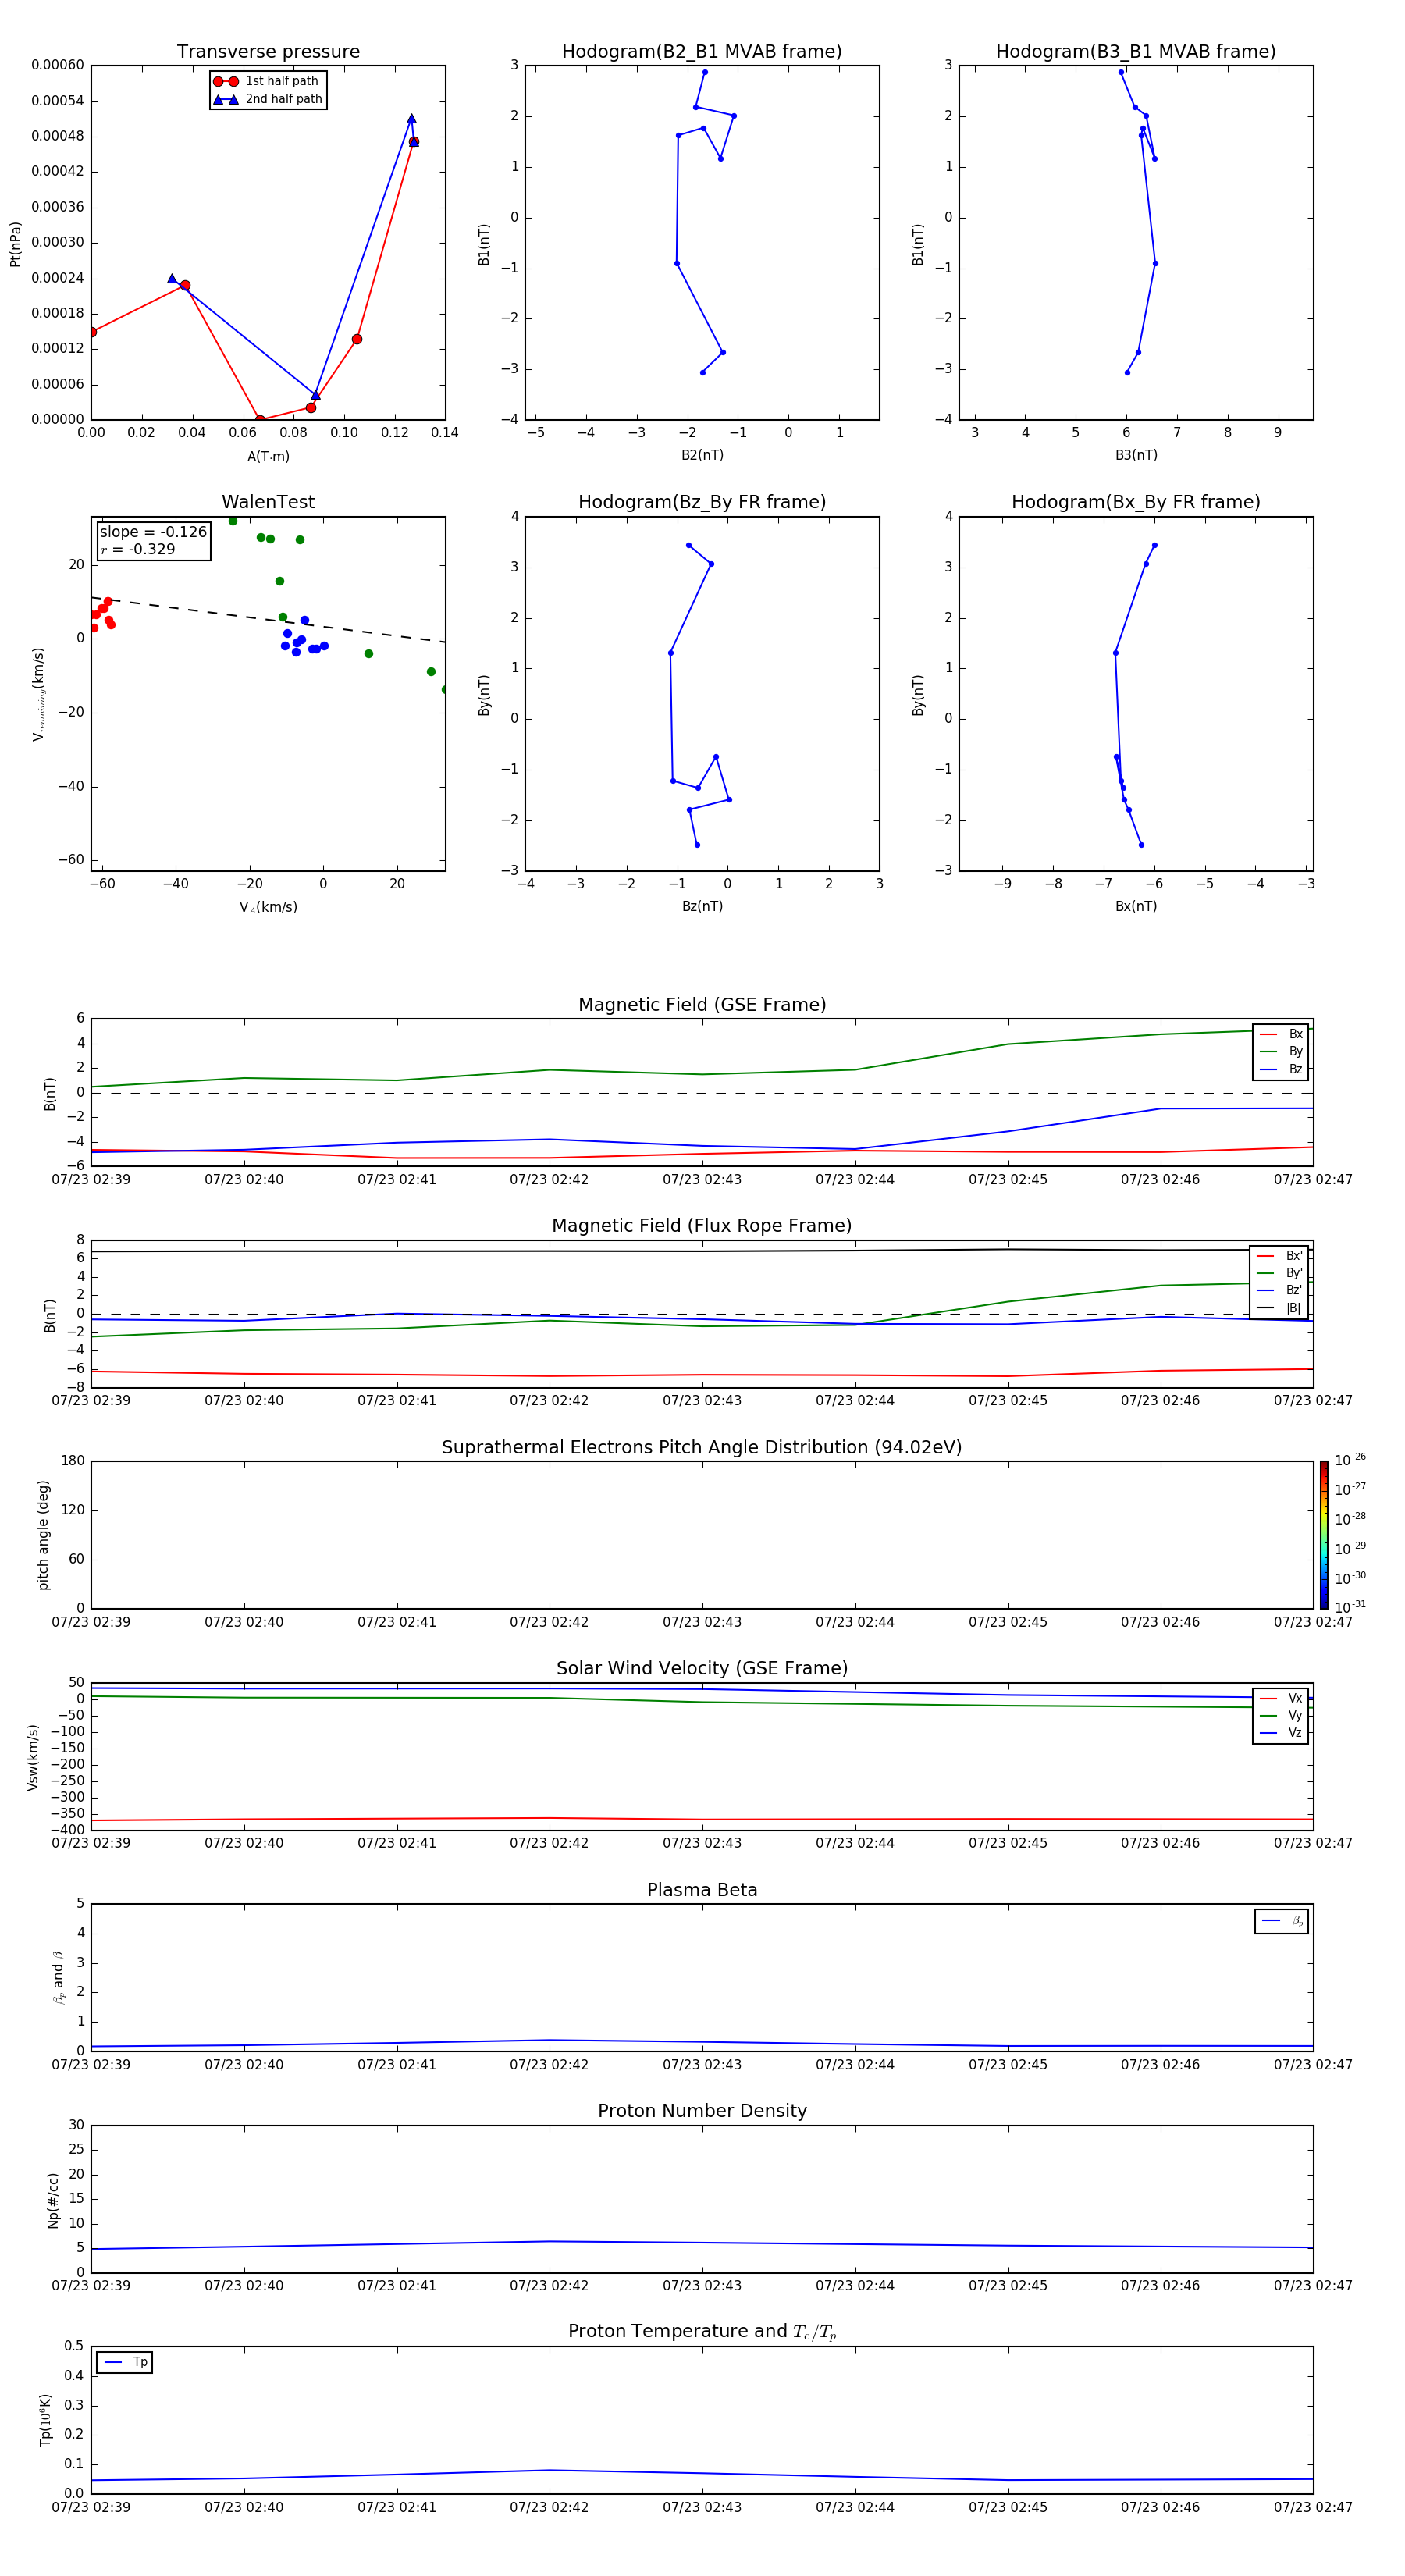Click the 'Hodogram(Bx_By FR frame)' title
Screen dimensions: 1405x2576
pos(1136,502)
